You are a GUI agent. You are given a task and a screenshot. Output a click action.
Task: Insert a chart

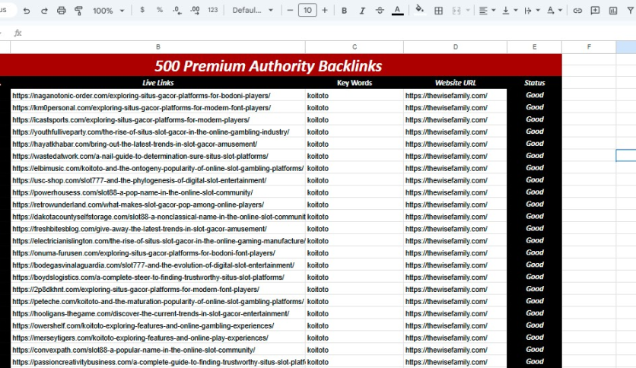click(613, 11)
